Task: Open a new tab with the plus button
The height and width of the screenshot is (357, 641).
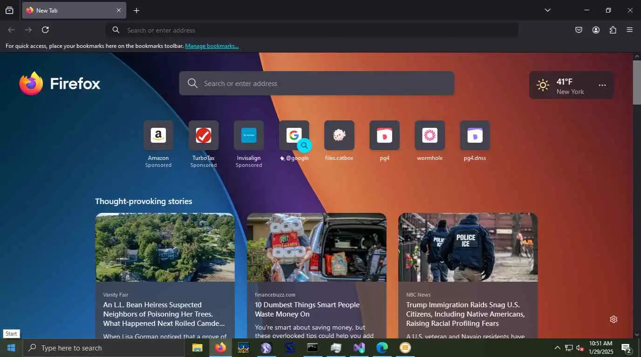Action: [136, 10]
